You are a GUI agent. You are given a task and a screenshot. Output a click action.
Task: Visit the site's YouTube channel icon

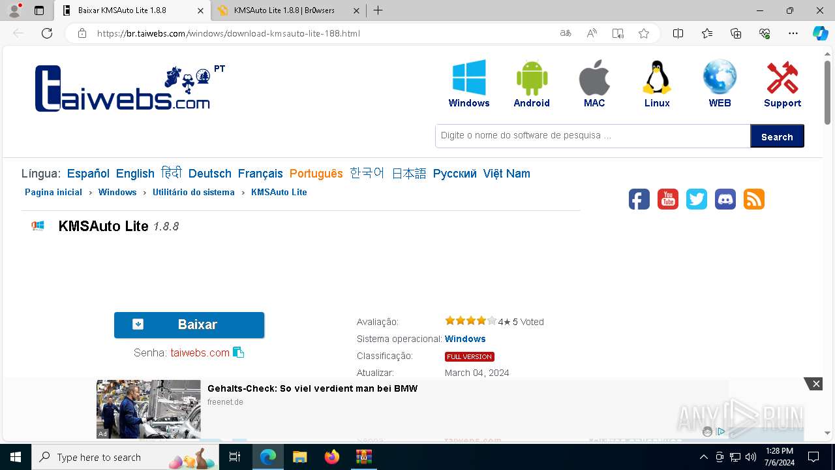tap(668, 199)
